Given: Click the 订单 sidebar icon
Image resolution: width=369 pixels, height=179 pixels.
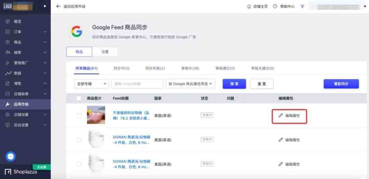Looking at the screenshot, I should click(8, 32).
